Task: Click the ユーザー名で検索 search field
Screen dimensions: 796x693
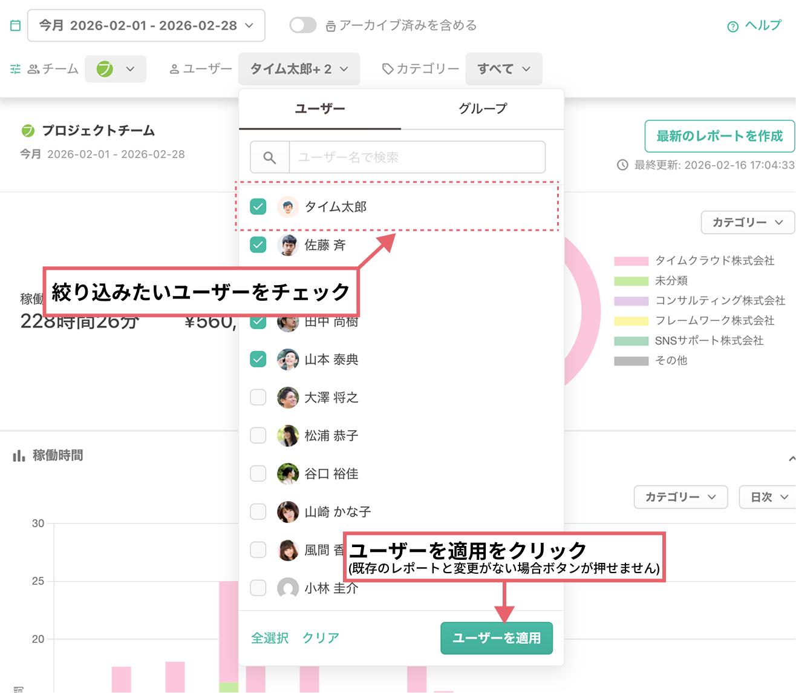Action: pyautogui.click(x=417, y=157)
